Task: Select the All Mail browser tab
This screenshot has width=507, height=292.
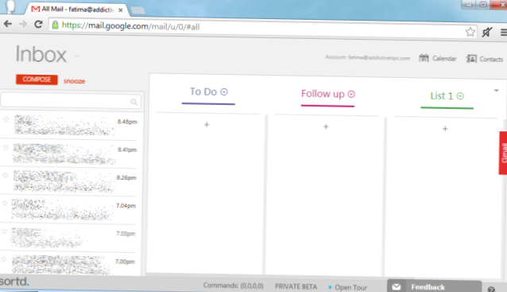Action: tap(76, 10)
